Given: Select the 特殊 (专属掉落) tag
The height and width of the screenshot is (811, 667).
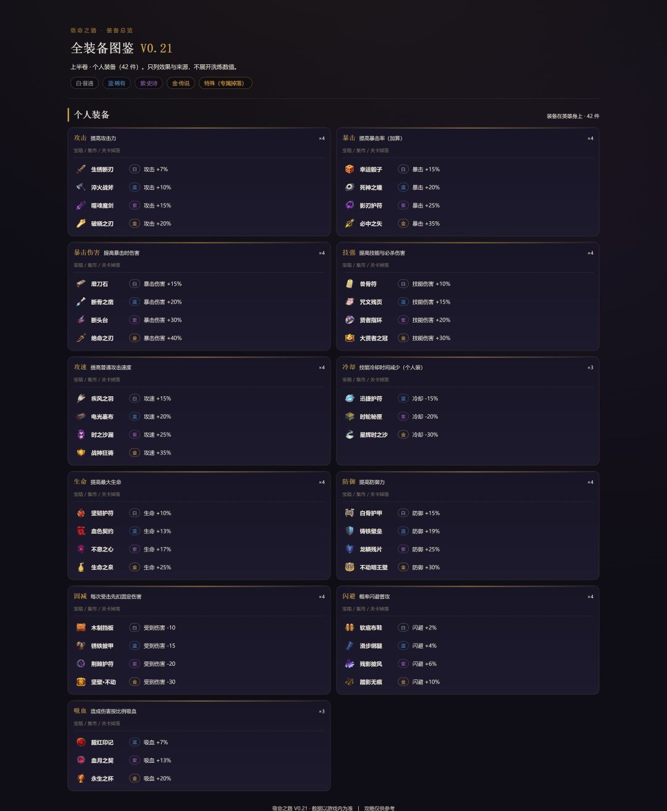Looking at the screenshot, I should pos(225,83).
